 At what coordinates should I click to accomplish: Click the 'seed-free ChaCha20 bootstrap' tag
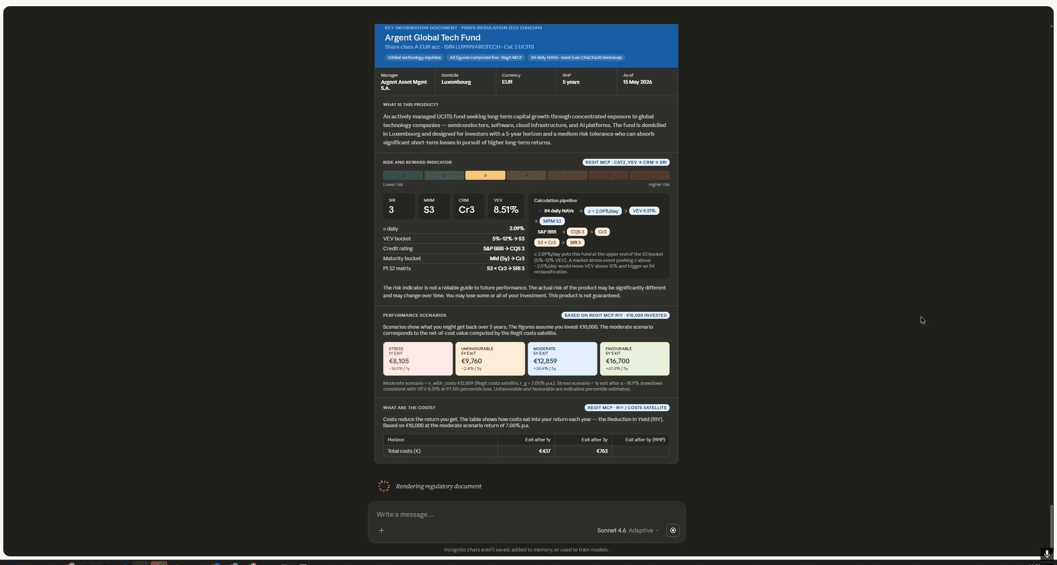click(576, 58)
